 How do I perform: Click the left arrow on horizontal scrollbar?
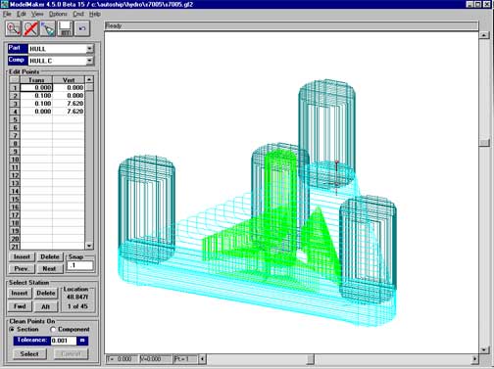[x=202, y=359]
